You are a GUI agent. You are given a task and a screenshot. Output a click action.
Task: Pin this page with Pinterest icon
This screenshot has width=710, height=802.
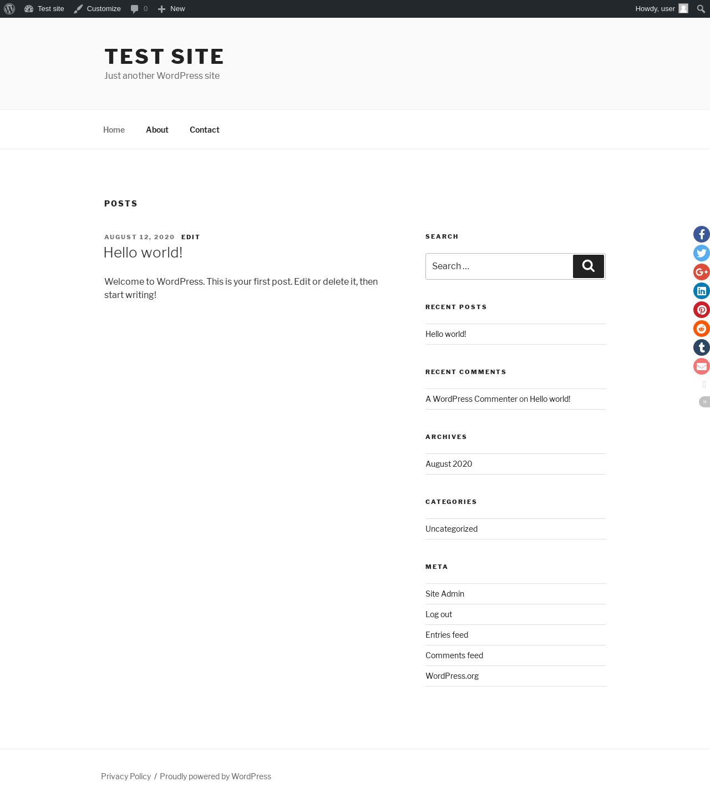point(702,310)
